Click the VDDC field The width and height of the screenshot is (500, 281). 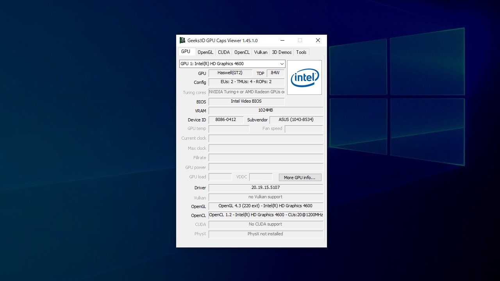pos(261,177)
